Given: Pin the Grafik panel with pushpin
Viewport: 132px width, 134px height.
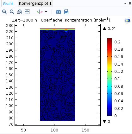Looking at the screenshot, I should tap(130, 3).
